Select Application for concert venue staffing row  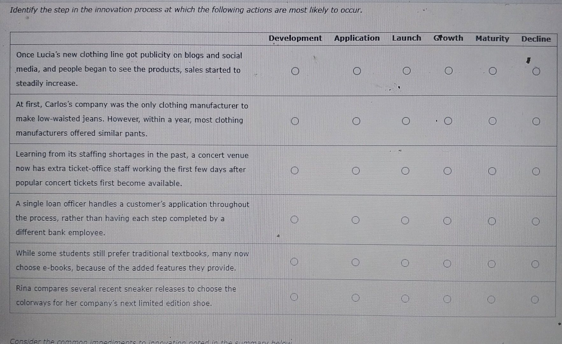356,171
